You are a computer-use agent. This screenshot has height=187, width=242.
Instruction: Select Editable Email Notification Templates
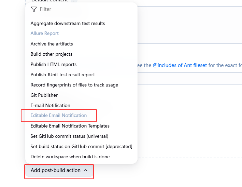pyautogui.click(x=70, y=126)
